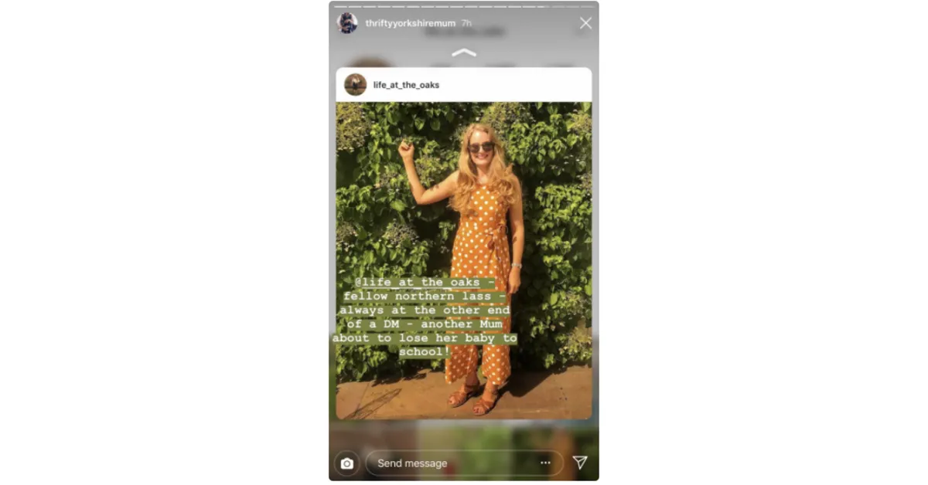Image resolution: width=928 pixels, height=485 pixels.
Task: Jump to the last dimmed progress segment
Action: click(x=588, y=6)
